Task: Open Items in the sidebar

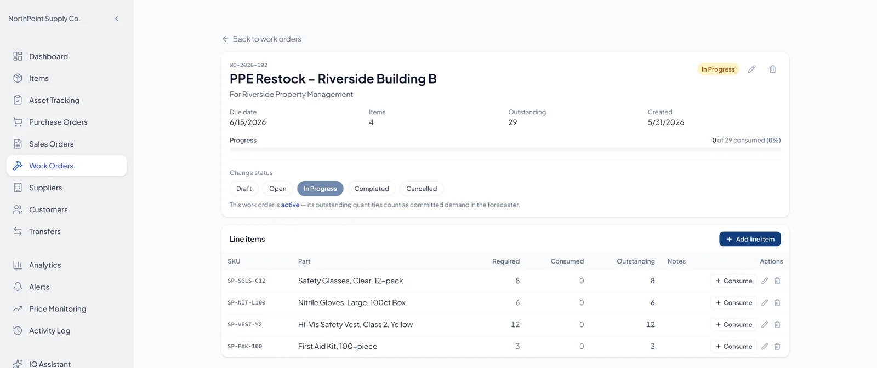Action: pyautogui.click(x=67, y=78)
